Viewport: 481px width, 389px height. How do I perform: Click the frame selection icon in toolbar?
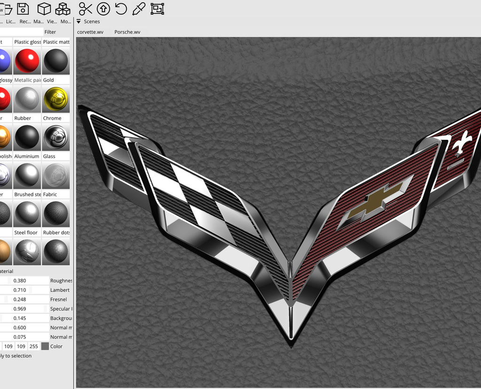click(x=157, y=8)
